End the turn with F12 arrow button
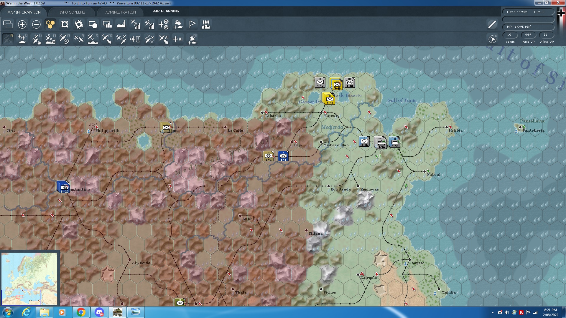This screenshot has width=566, height=318. tap(493, 39)
